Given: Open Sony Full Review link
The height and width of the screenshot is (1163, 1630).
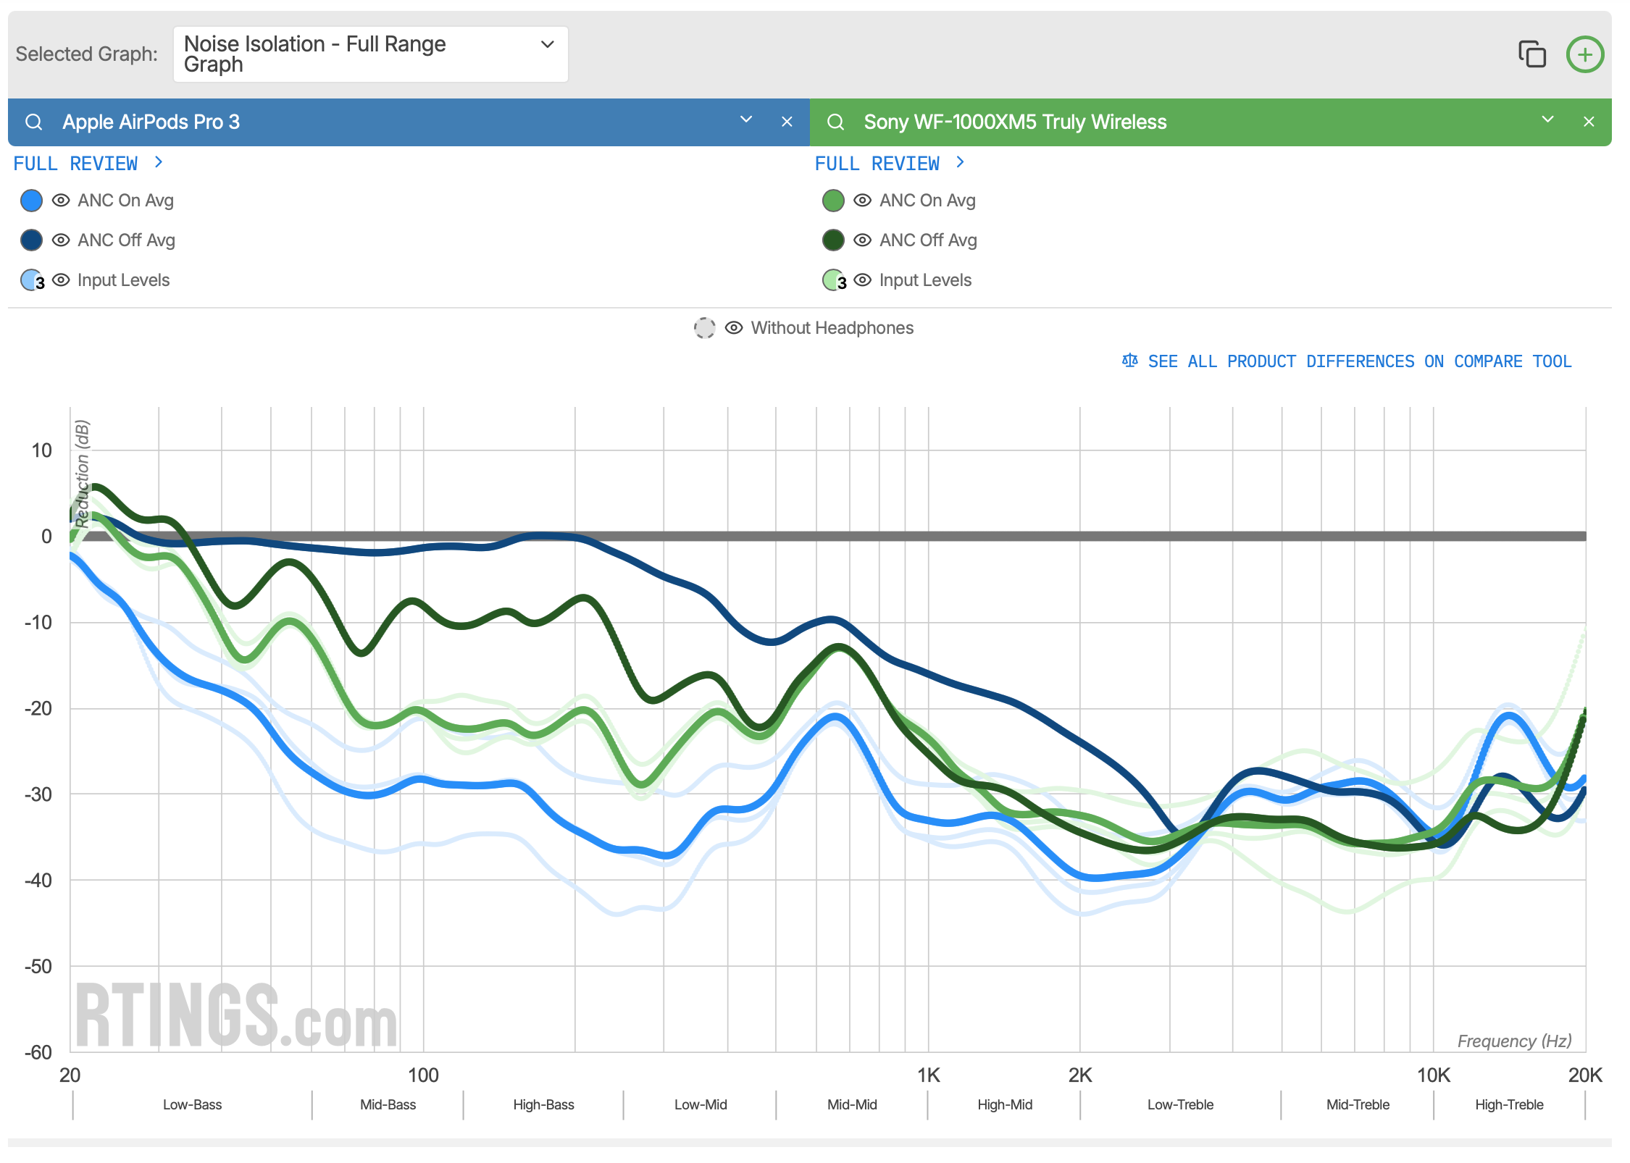Looking at the screenshot, I should [877, 164].
